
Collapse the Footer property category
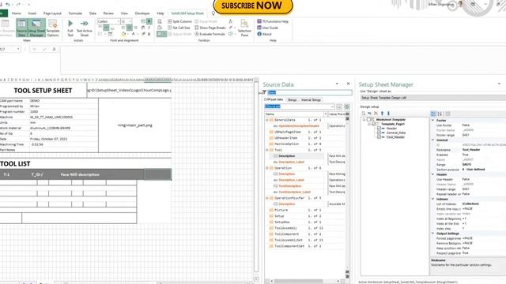[x=433, y=120]
